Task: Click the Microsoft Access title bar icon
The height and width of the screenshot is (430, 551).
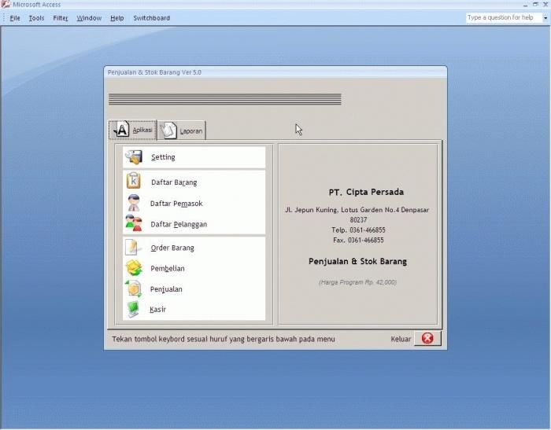Action: (x=6, y=5)
